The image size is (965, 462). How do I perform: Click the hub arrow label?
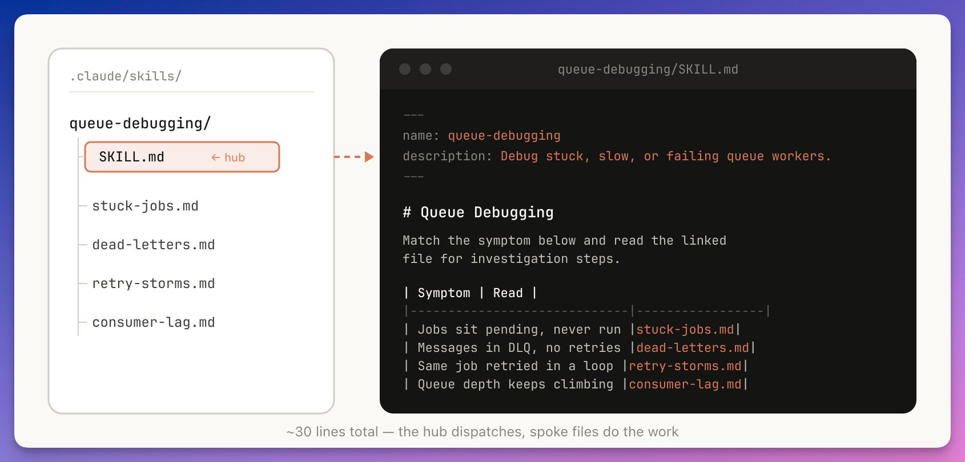[x=228, y=157]
